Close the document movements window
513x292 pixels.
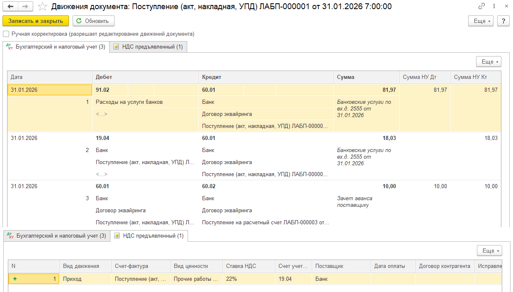506,6
